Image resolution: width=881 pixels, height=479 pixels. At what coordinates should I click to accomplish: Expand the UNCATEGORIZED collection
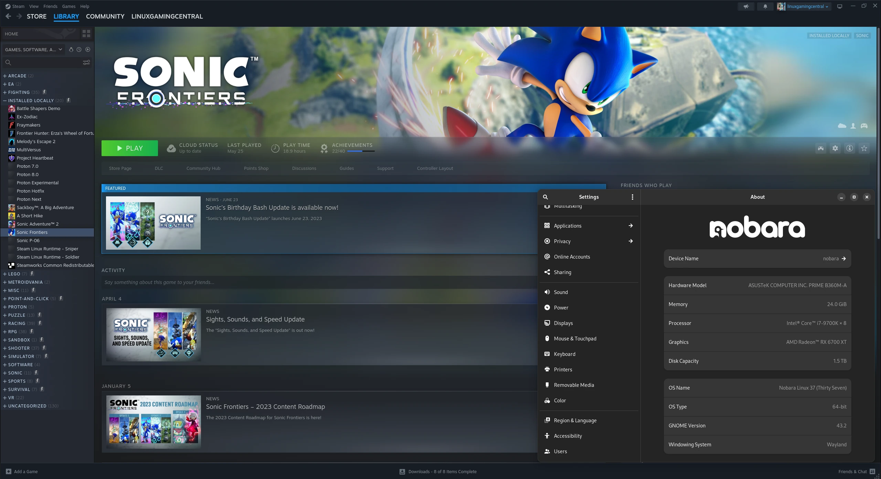5,406
